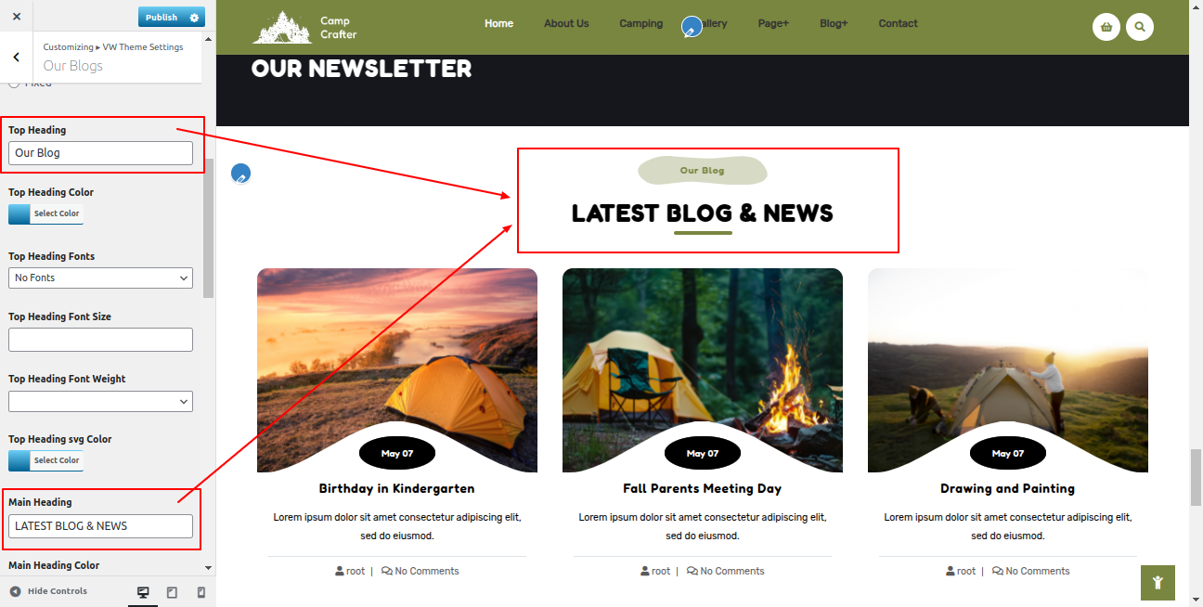Hide Controls in the customizer footer
Viewport: 1203px width, 607px height.
(x=48, y=591)
